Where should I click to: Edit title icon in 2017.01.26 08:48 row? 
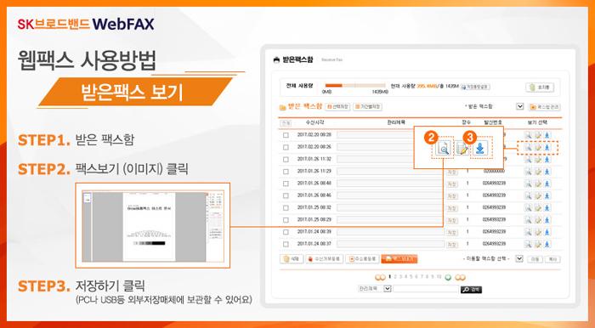pyautogui.click(x=538, y=184)
